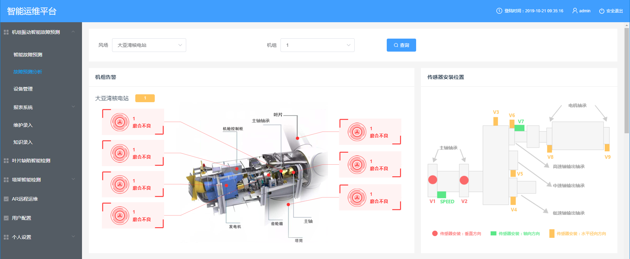Click the 发电机 label under turbine
Image resolution: width=630 pixels, height=259 pixels.
click(x=235, y=227)
